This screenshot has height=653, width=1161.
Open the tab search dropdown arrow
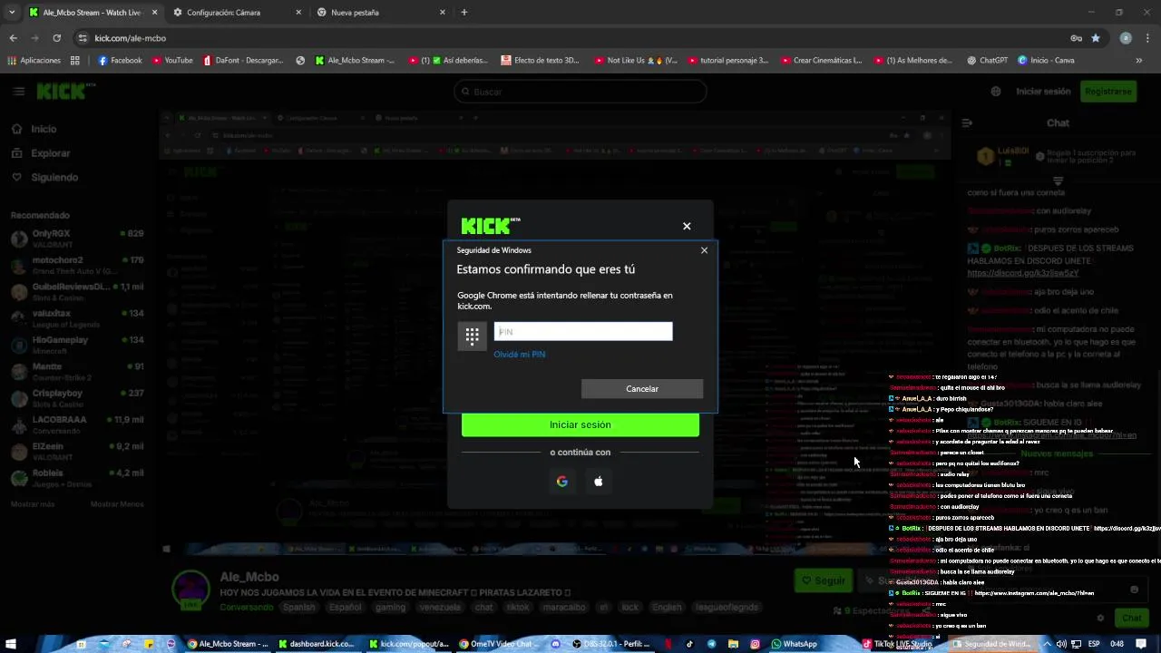[x=12, y=13]
